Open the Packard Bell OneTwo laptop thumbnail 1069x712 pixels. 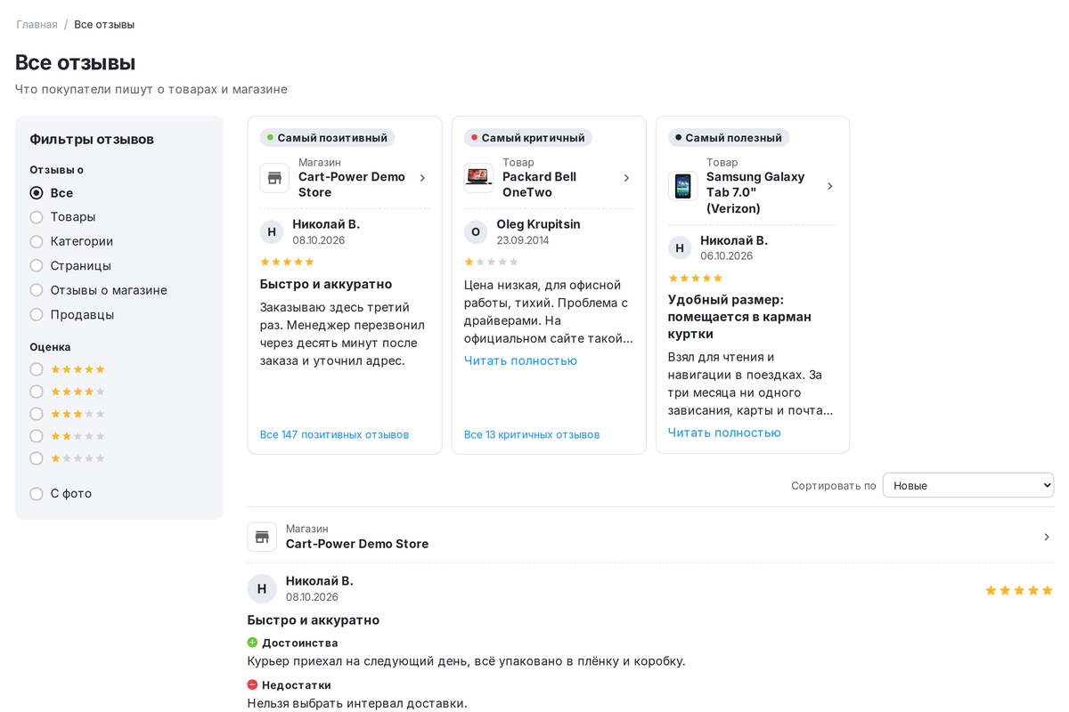(x=478, y=178)
